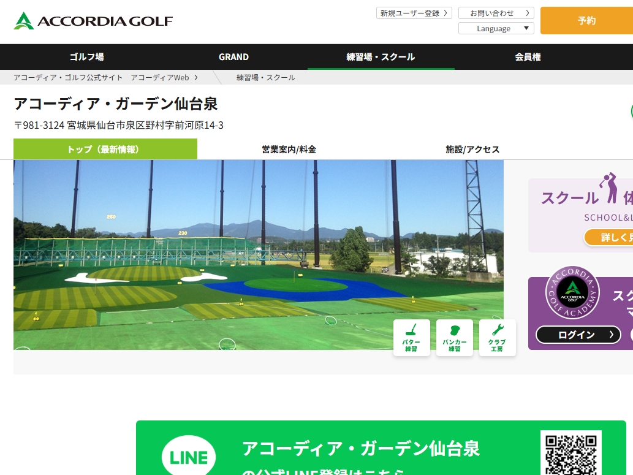Select the 会員権 menu item
Image resolution: width=633 pixels, height=475 pixels.
point(528,56)
